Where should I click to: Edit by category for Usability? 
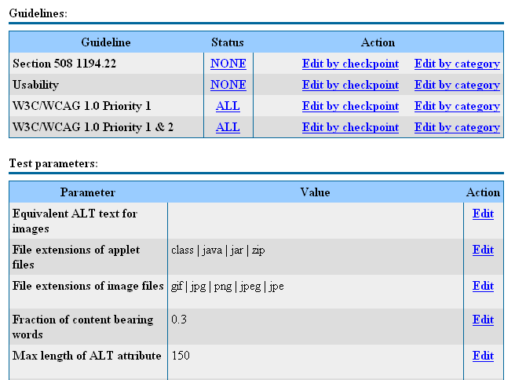point(457,85)
